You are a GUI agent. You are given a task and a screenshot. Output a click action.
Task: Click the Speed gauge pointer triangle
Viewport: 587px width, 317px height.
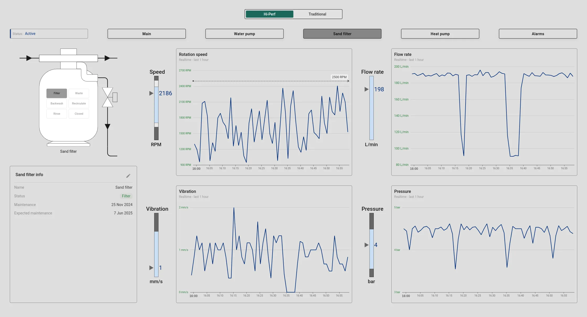point(151,93)
